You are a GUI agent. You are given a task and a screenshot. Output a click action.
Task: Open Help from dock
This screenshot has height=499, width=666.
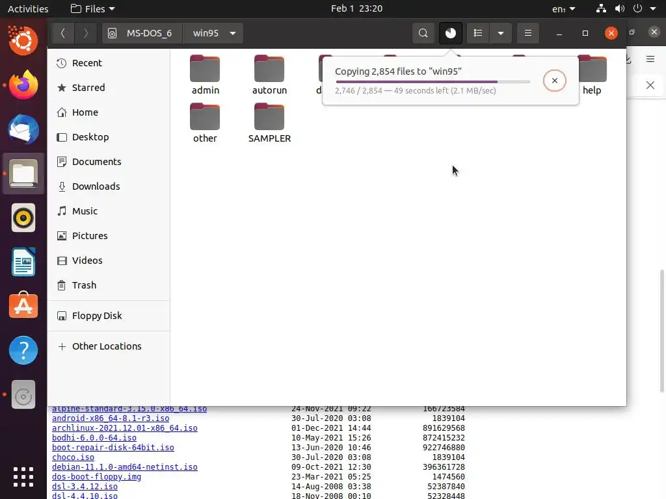click(23, 350)
